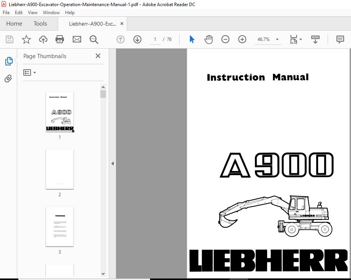
Task: Expand the zoom percentage dropdown arrow
Action: click(x=277, y=39)
